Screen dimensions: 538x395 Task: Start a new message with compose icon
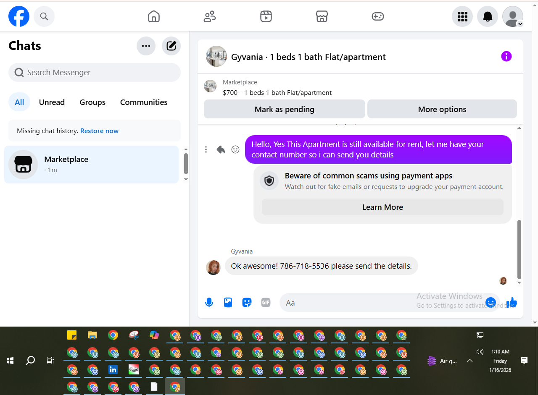click(x=171, y=46)
